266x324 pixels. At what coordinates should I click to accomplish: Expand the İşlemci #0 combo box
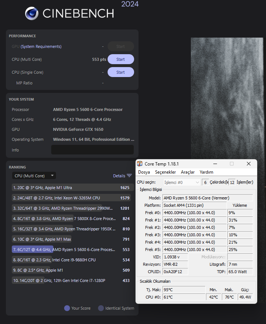pos(182,182)
